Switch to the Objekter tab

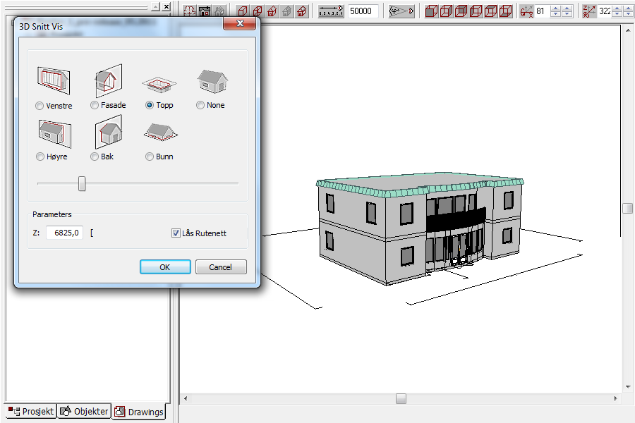tap(84, 411)
